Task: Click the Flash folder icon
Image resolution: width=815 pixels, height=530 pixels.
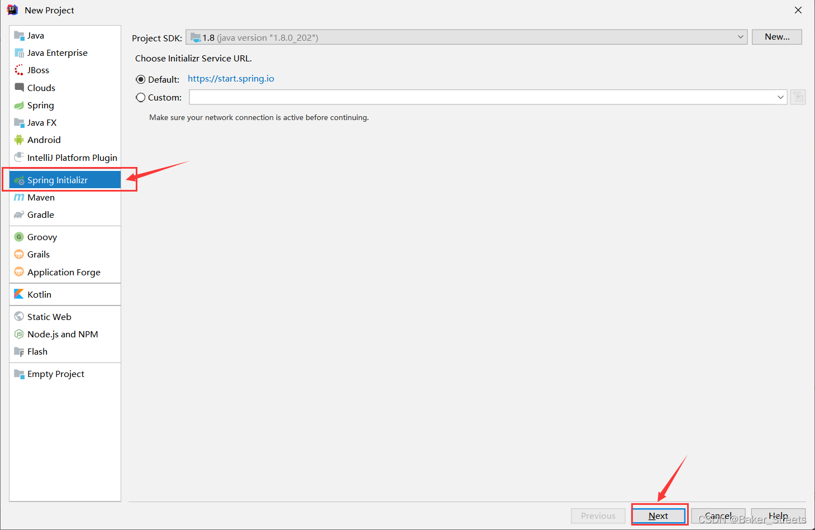Action: point(19,352)
